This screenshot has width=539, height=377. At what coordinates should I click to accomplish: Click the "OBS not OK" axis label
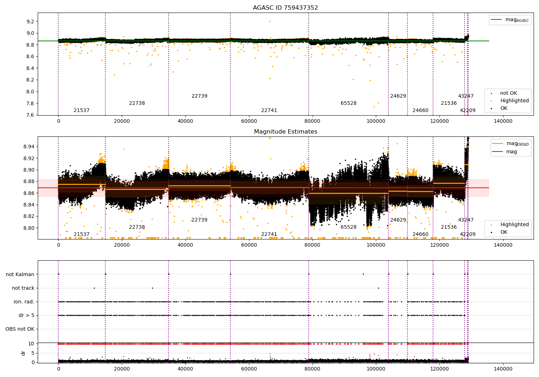(20, 329)
